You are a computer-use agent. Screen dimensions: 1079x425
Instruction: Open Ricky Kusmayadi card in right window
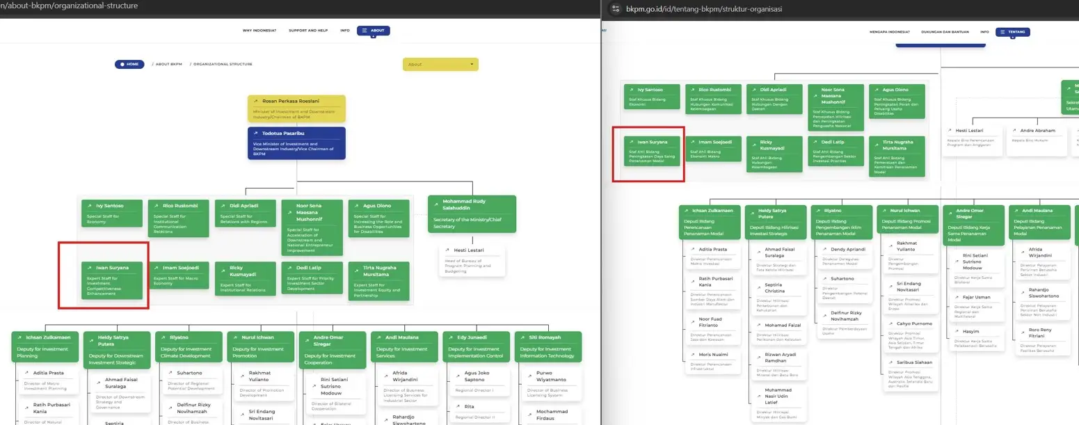pos(774,154)
